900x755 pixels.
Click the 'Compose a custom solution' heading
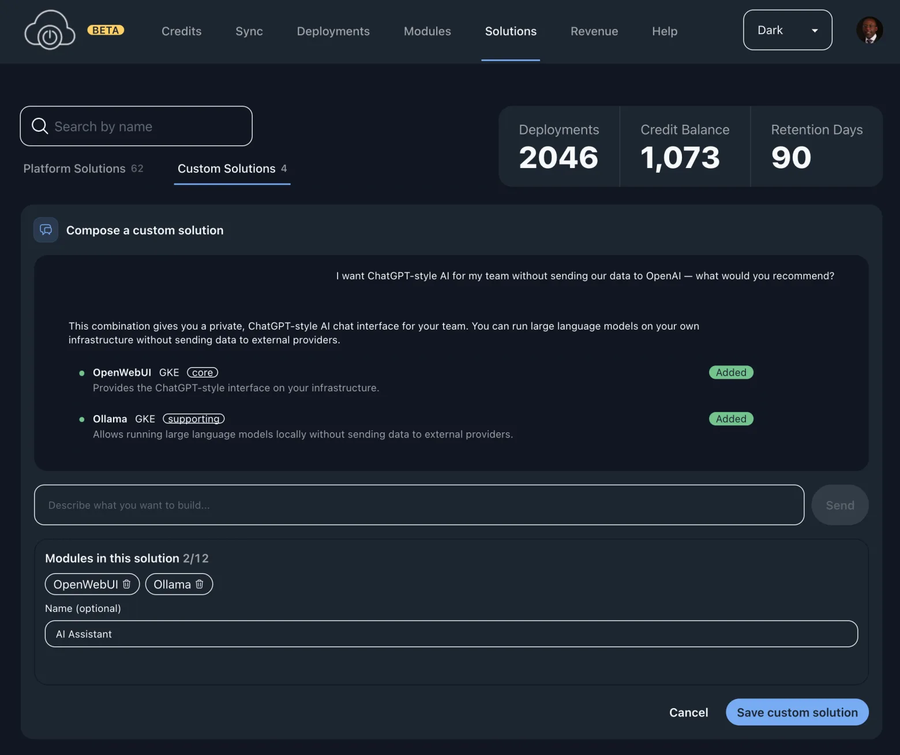click(145, 230)
